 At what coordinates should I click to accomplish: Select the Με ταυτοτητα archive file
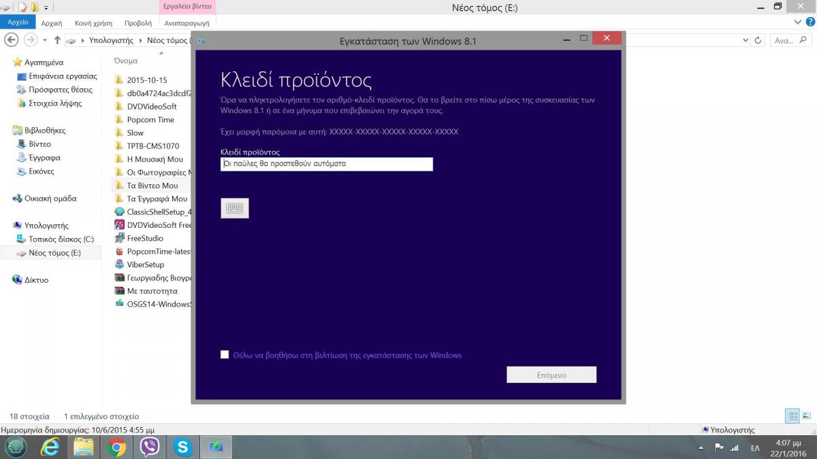tap(152, 291)
